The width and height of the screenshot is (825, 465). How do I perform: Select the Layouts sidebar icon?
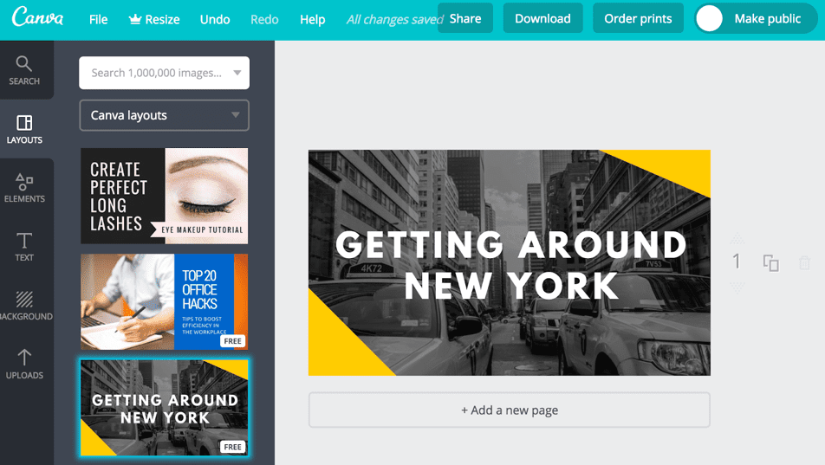(24, 130)
